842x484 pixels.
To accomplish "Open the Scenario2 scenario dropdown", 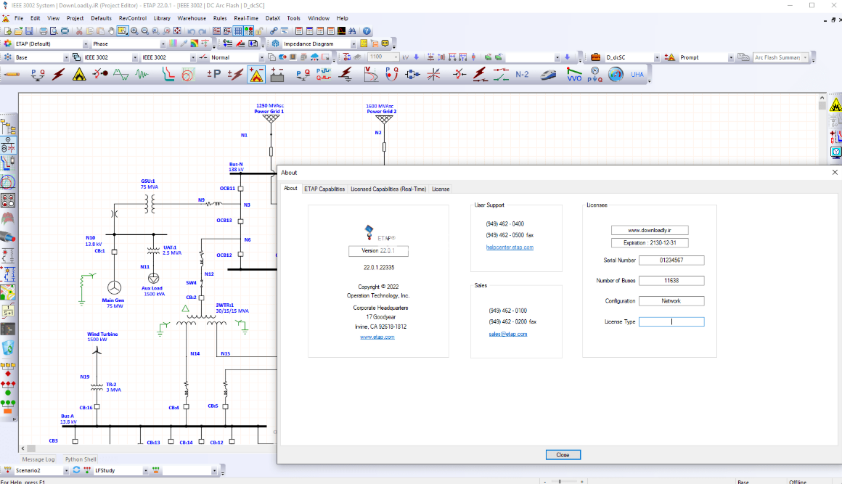I will coord(66,471).
